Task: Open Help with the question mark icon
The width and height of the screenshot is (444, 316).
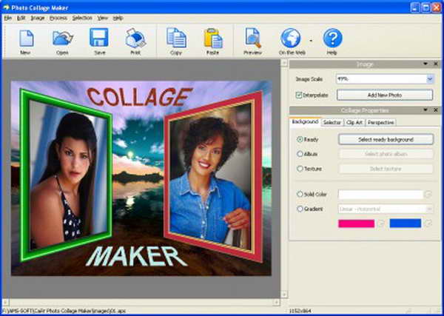Action: tap(332, 38)
